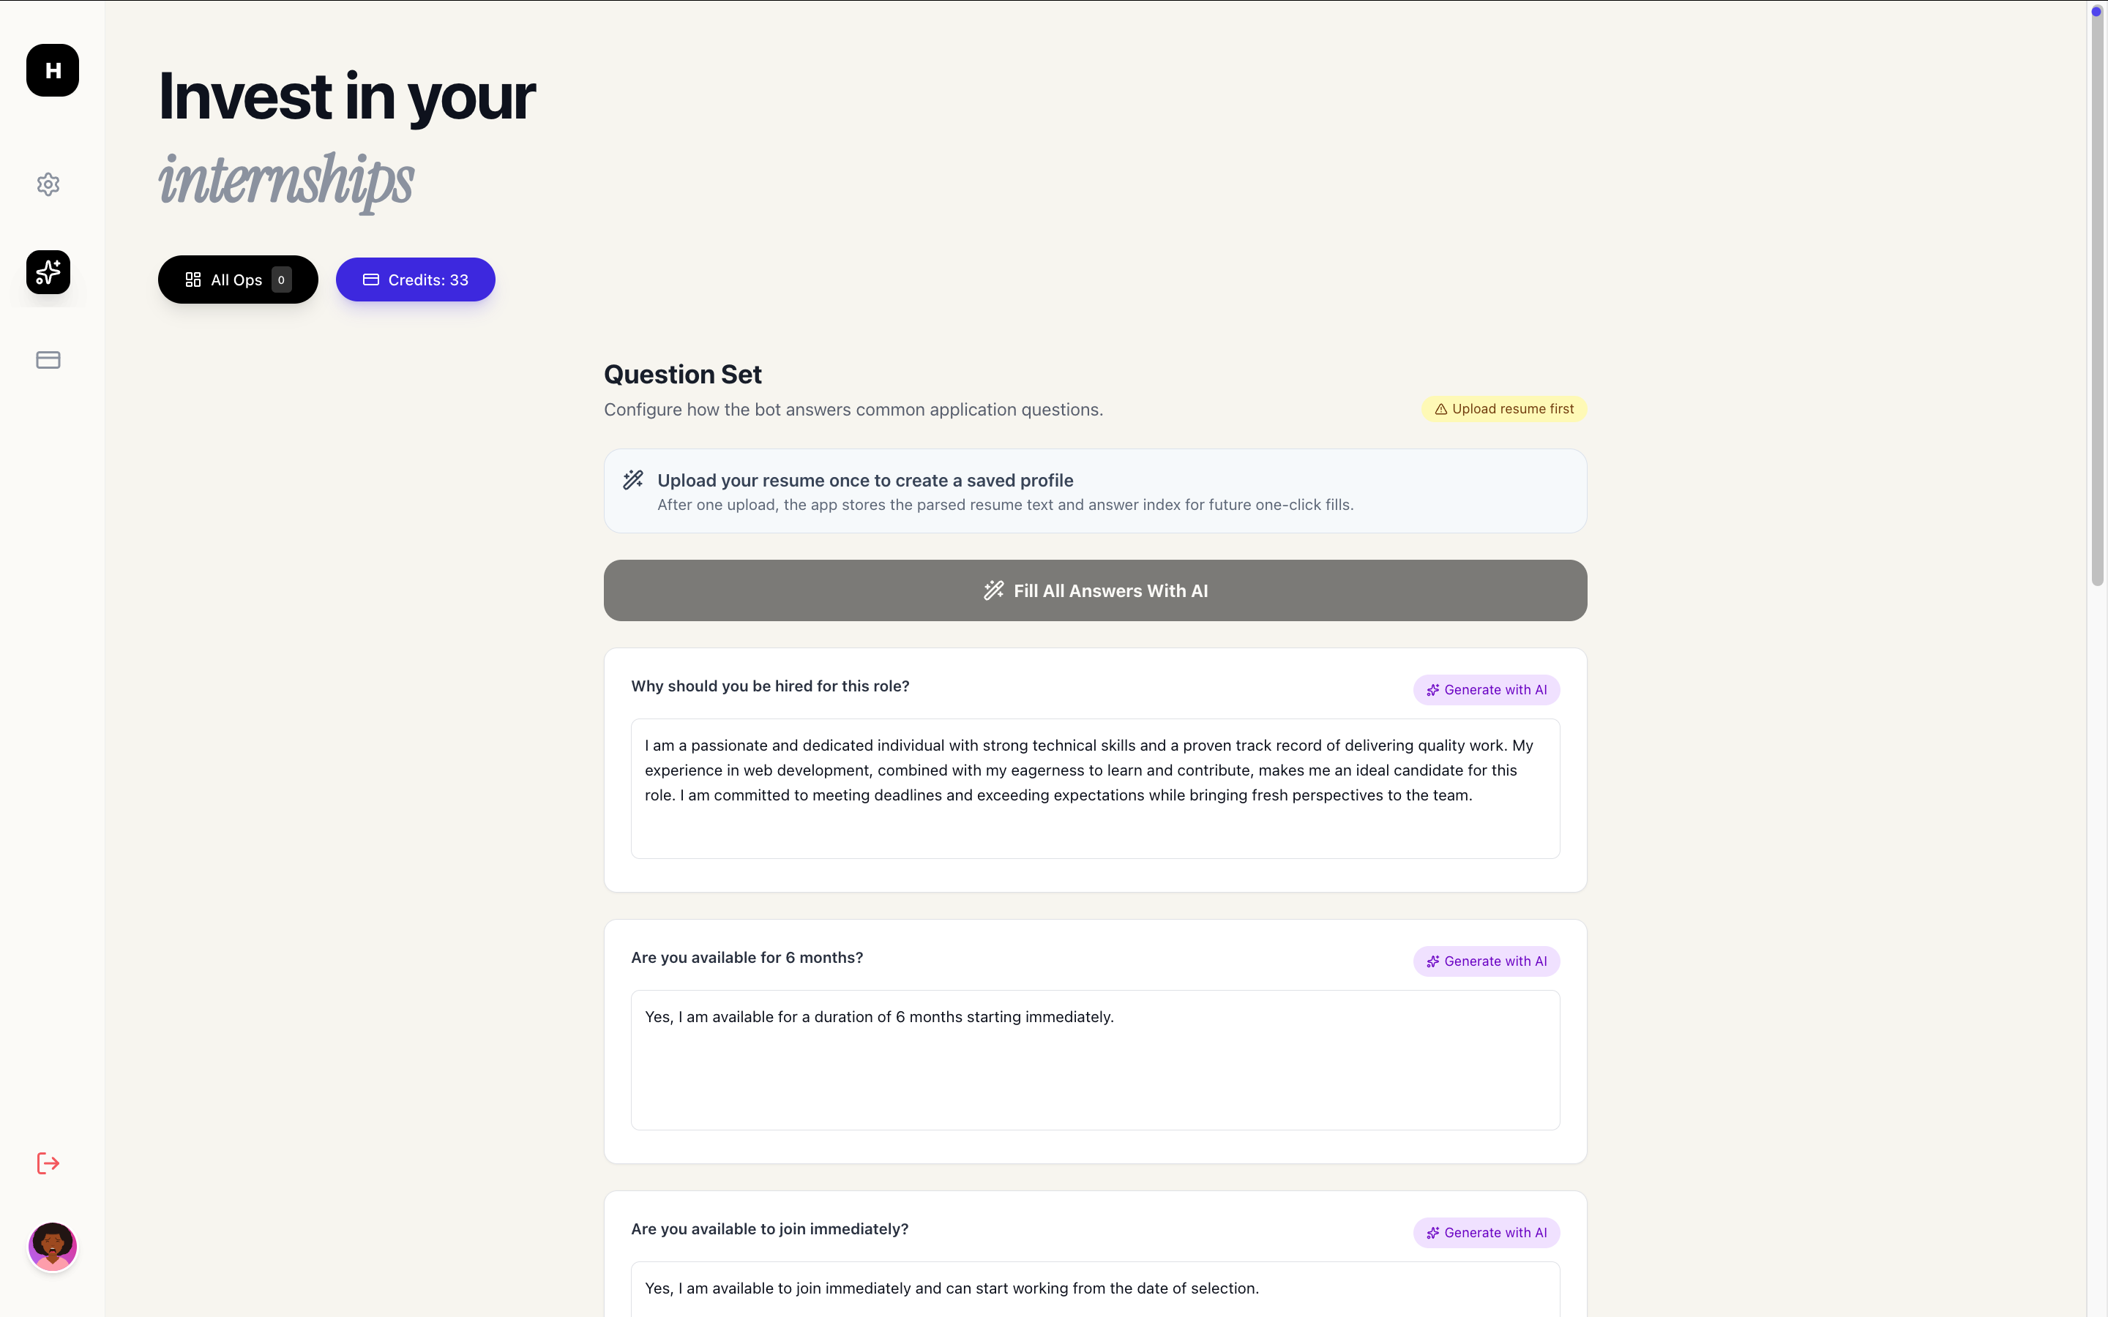2108x1317 pixels.
Task: Click the card icon in Credits button
Action: 371,279
